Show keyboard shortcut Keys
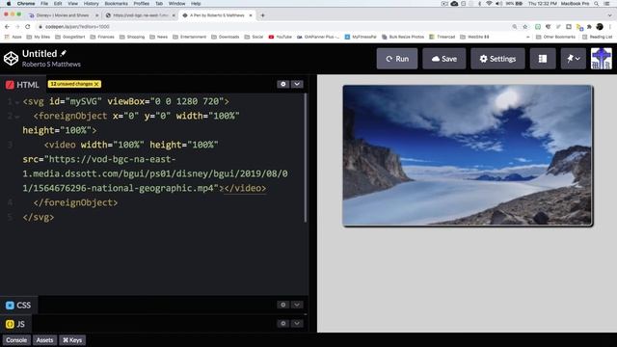This screenshot has width=617, height=347. pos(72,340)
